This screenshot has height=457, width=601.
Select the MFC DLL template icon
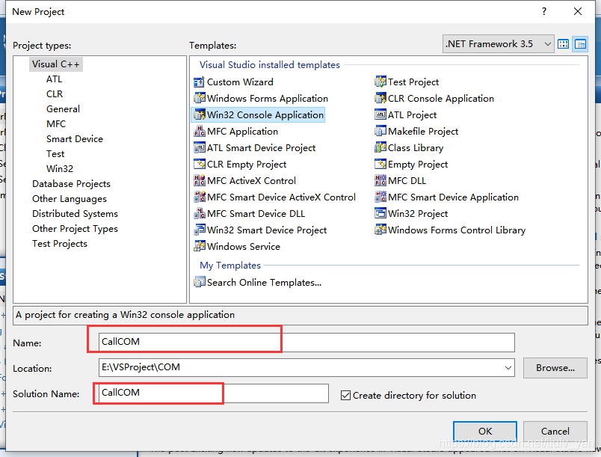tap(380, 180)
